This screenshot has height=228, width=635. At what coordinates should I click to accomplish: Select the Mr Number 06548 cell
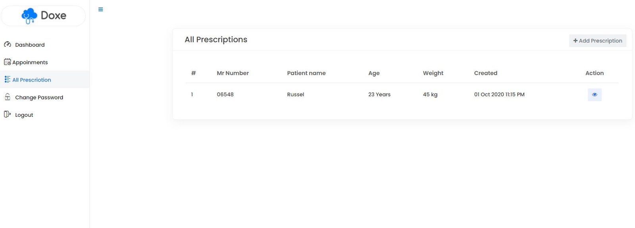pyautogui.click(x=225, y=95)
